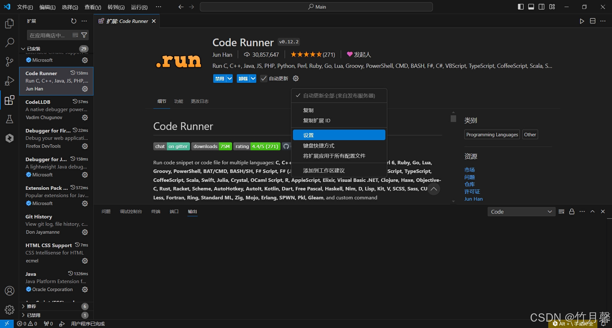Viewport: 612px width, 328px height.
Task: Clear extensions search results icon
Action: (75, 35)
